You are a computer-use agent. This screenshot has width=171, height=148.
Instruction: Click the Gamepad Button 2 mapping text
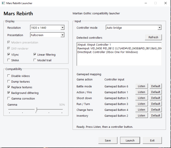click(x=116, y=116)
